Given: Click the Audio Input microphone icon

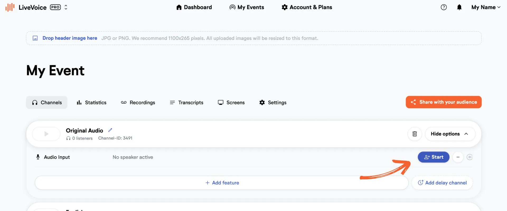Looking at the screenshot, I should click(x=38, y=157).
